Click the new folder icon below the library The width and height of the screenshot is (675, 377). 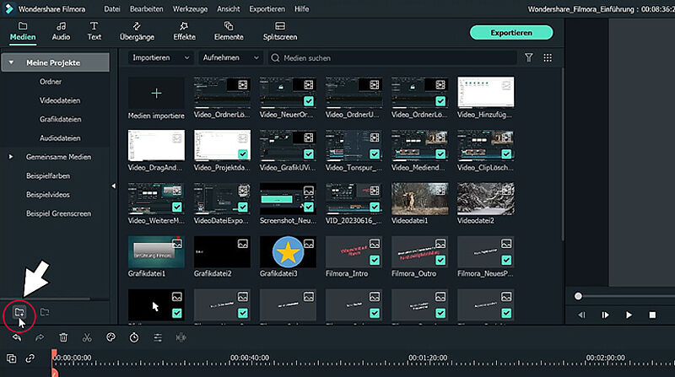click(x=19, y=312)
